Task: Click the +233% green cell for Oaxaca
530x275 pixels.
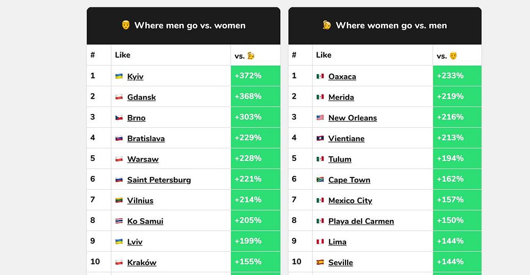Action: [x=457, y=76]
